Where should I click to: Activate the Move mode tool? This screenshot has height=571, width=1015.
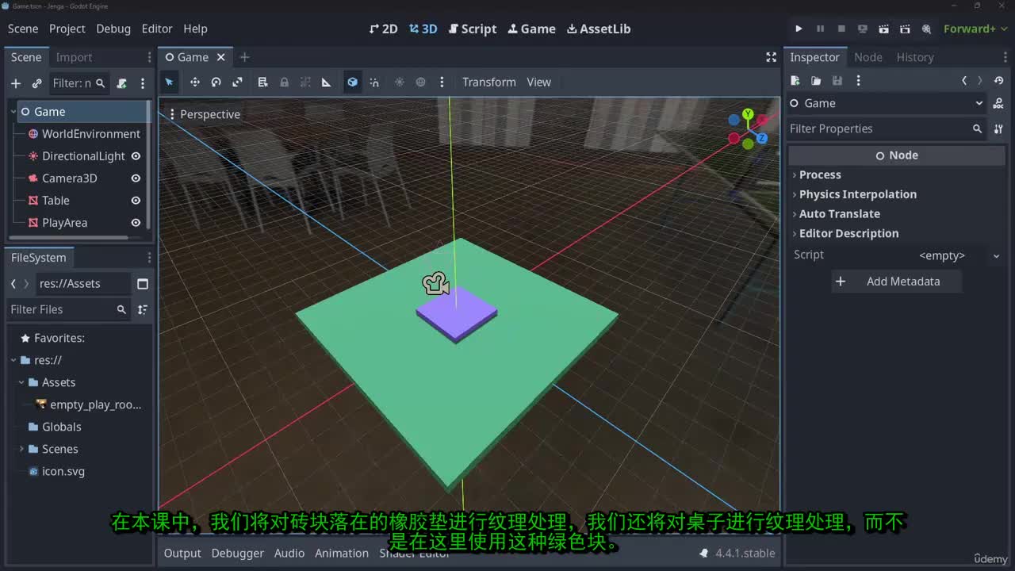[194, 82]
